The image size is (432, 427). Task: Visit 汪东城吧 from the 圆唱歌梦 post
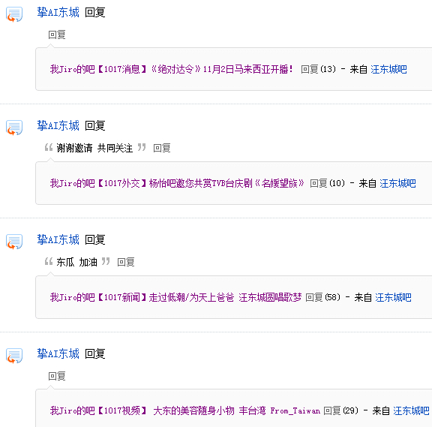pyautogui.click(x=394, y=297)
